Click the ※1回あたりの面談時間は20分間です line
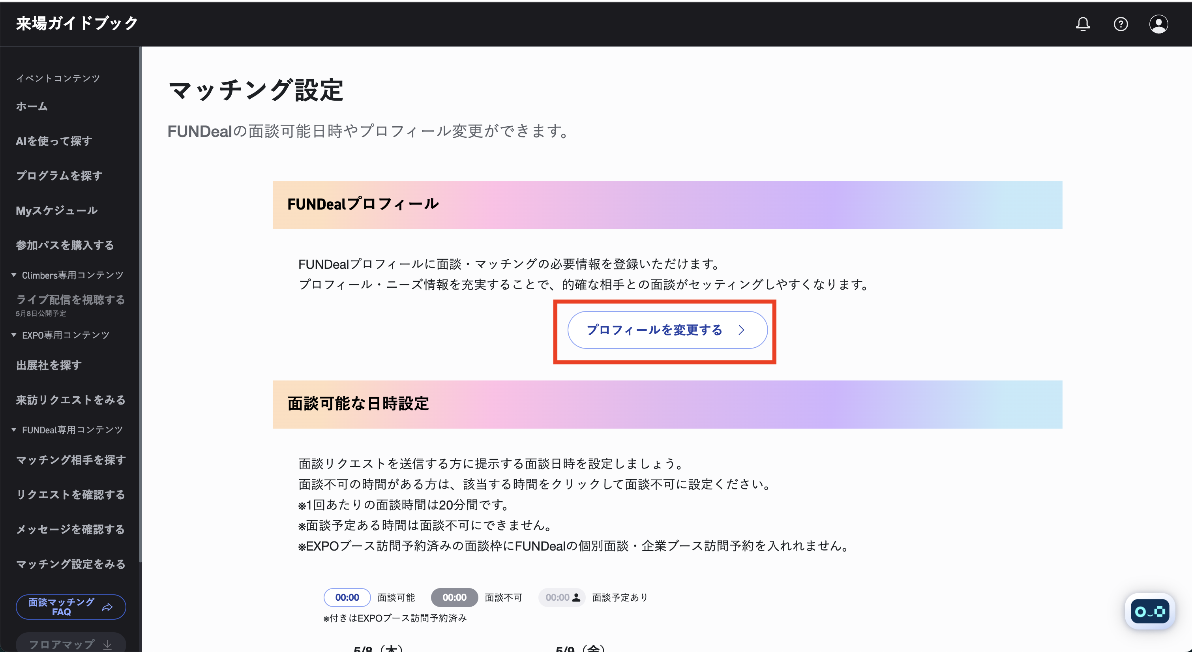The width and height of the screenshot is (1192, 652). pos(403,505)
